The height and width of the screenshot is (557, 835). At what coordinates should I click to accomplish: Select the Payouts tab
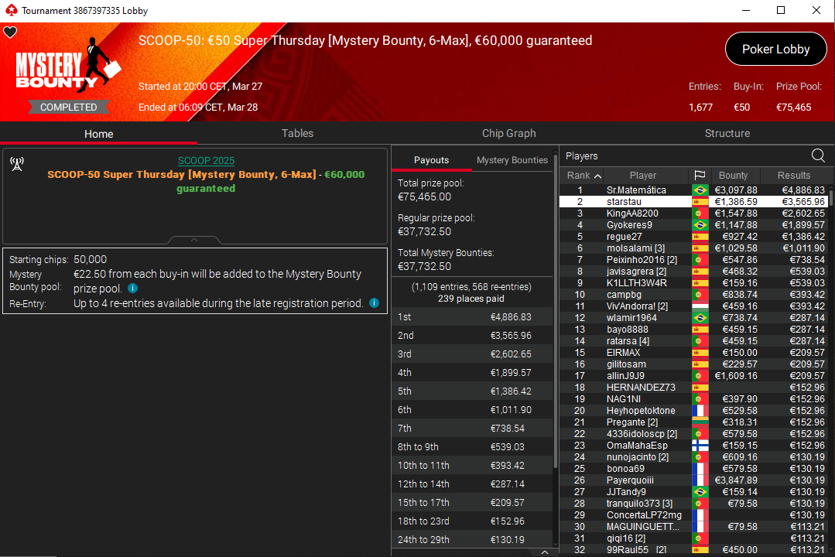point(431,160)
